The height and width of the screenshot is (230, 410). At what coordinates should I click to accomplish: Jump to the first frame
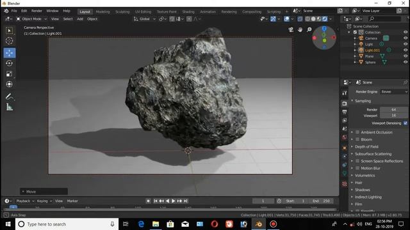(x=156, y=201)
